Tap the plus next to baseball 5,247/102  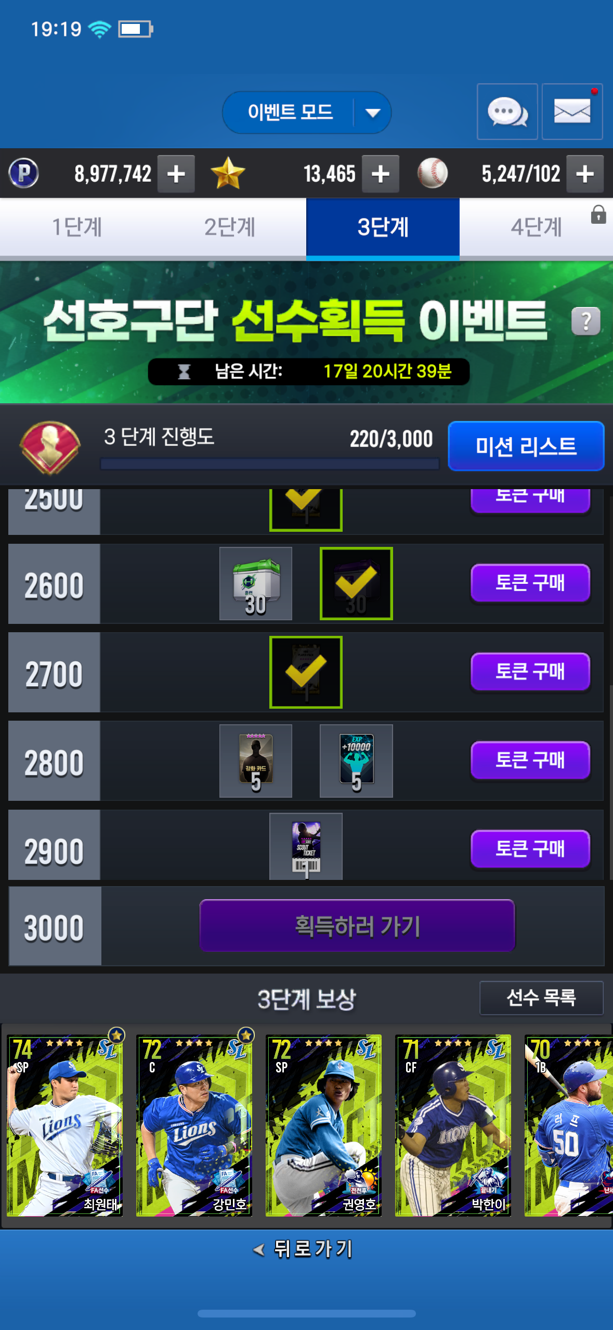[585, 174]
